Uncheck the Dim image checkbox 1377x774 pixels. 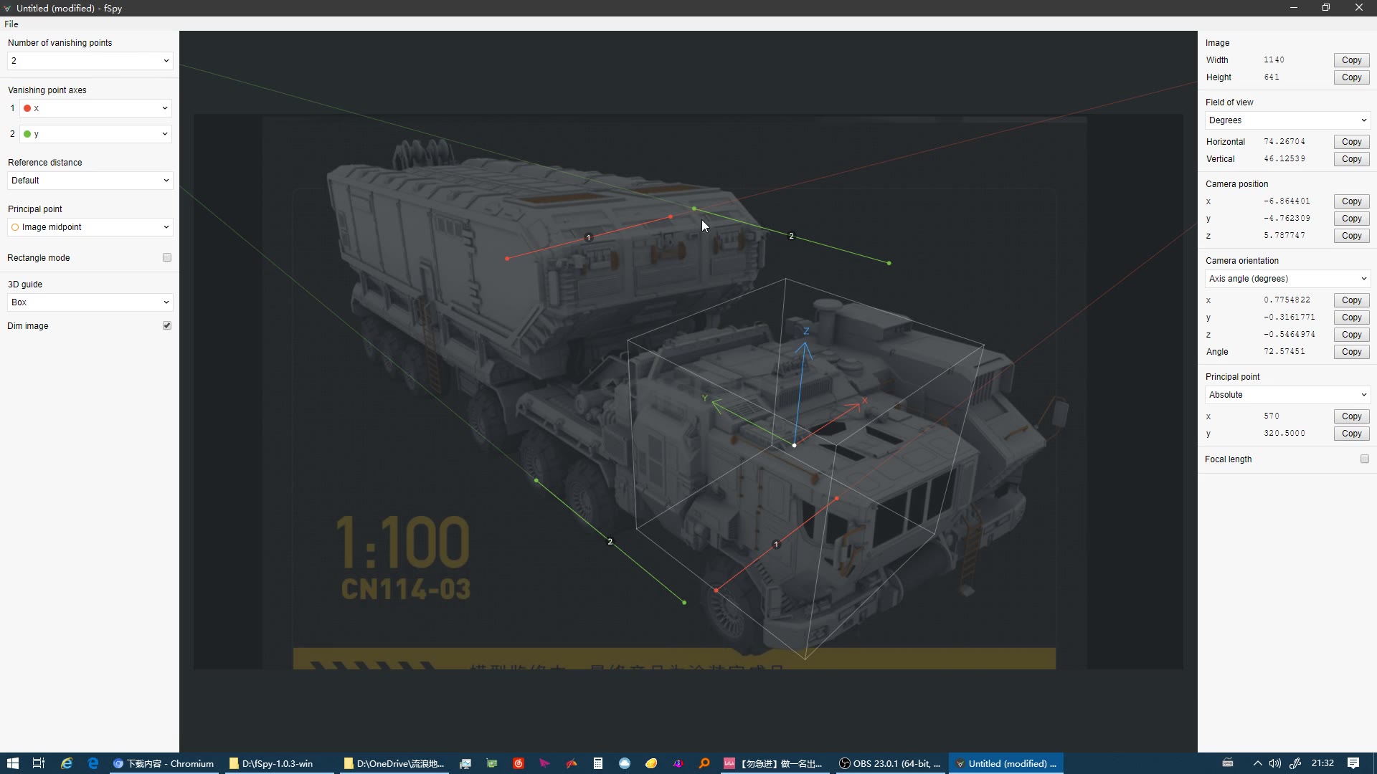pos(167,325)
